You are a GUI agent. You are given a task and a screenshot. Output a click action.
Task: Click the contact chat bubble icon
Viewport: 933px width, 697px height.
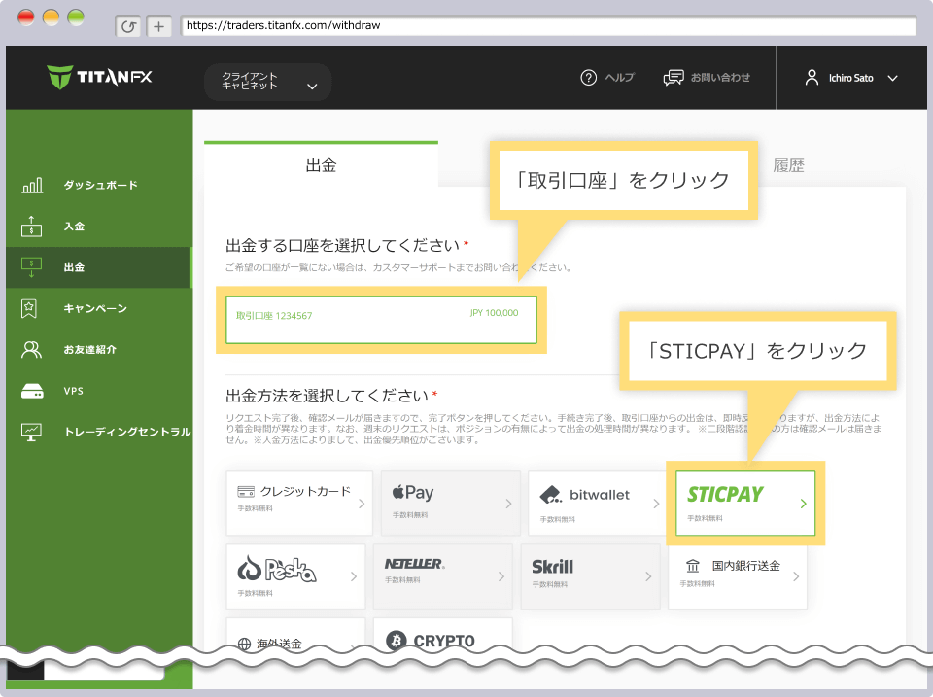(x=674, y=78)
